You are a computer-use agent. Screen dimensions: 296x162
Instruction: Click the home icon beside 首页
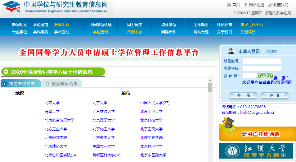point(229,5)
